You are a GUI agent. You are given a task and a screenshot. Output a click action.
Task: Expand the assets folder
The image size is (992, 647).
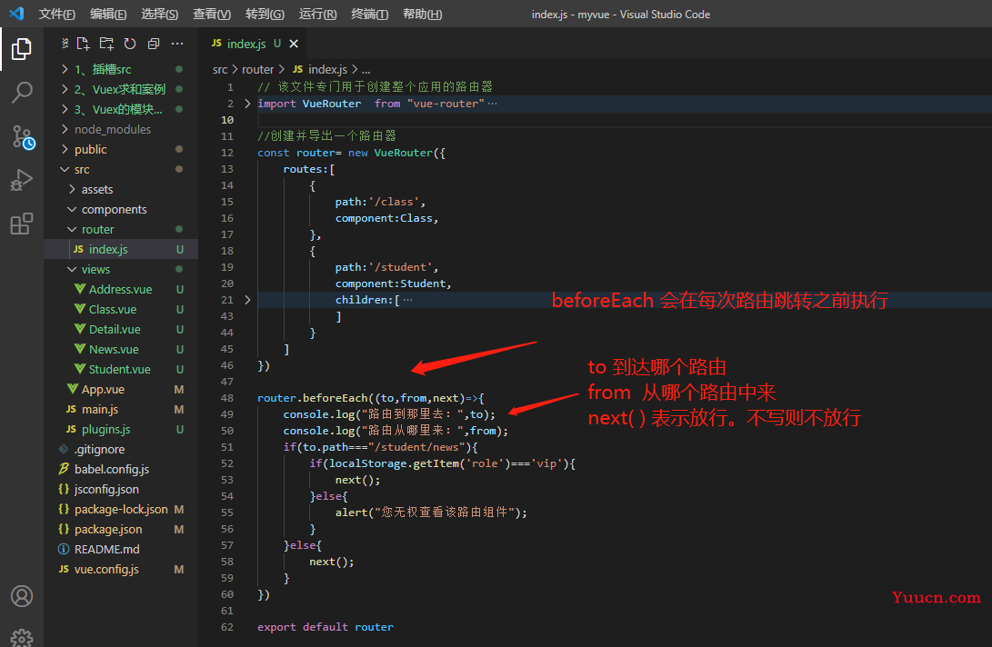tap(121, 189)
